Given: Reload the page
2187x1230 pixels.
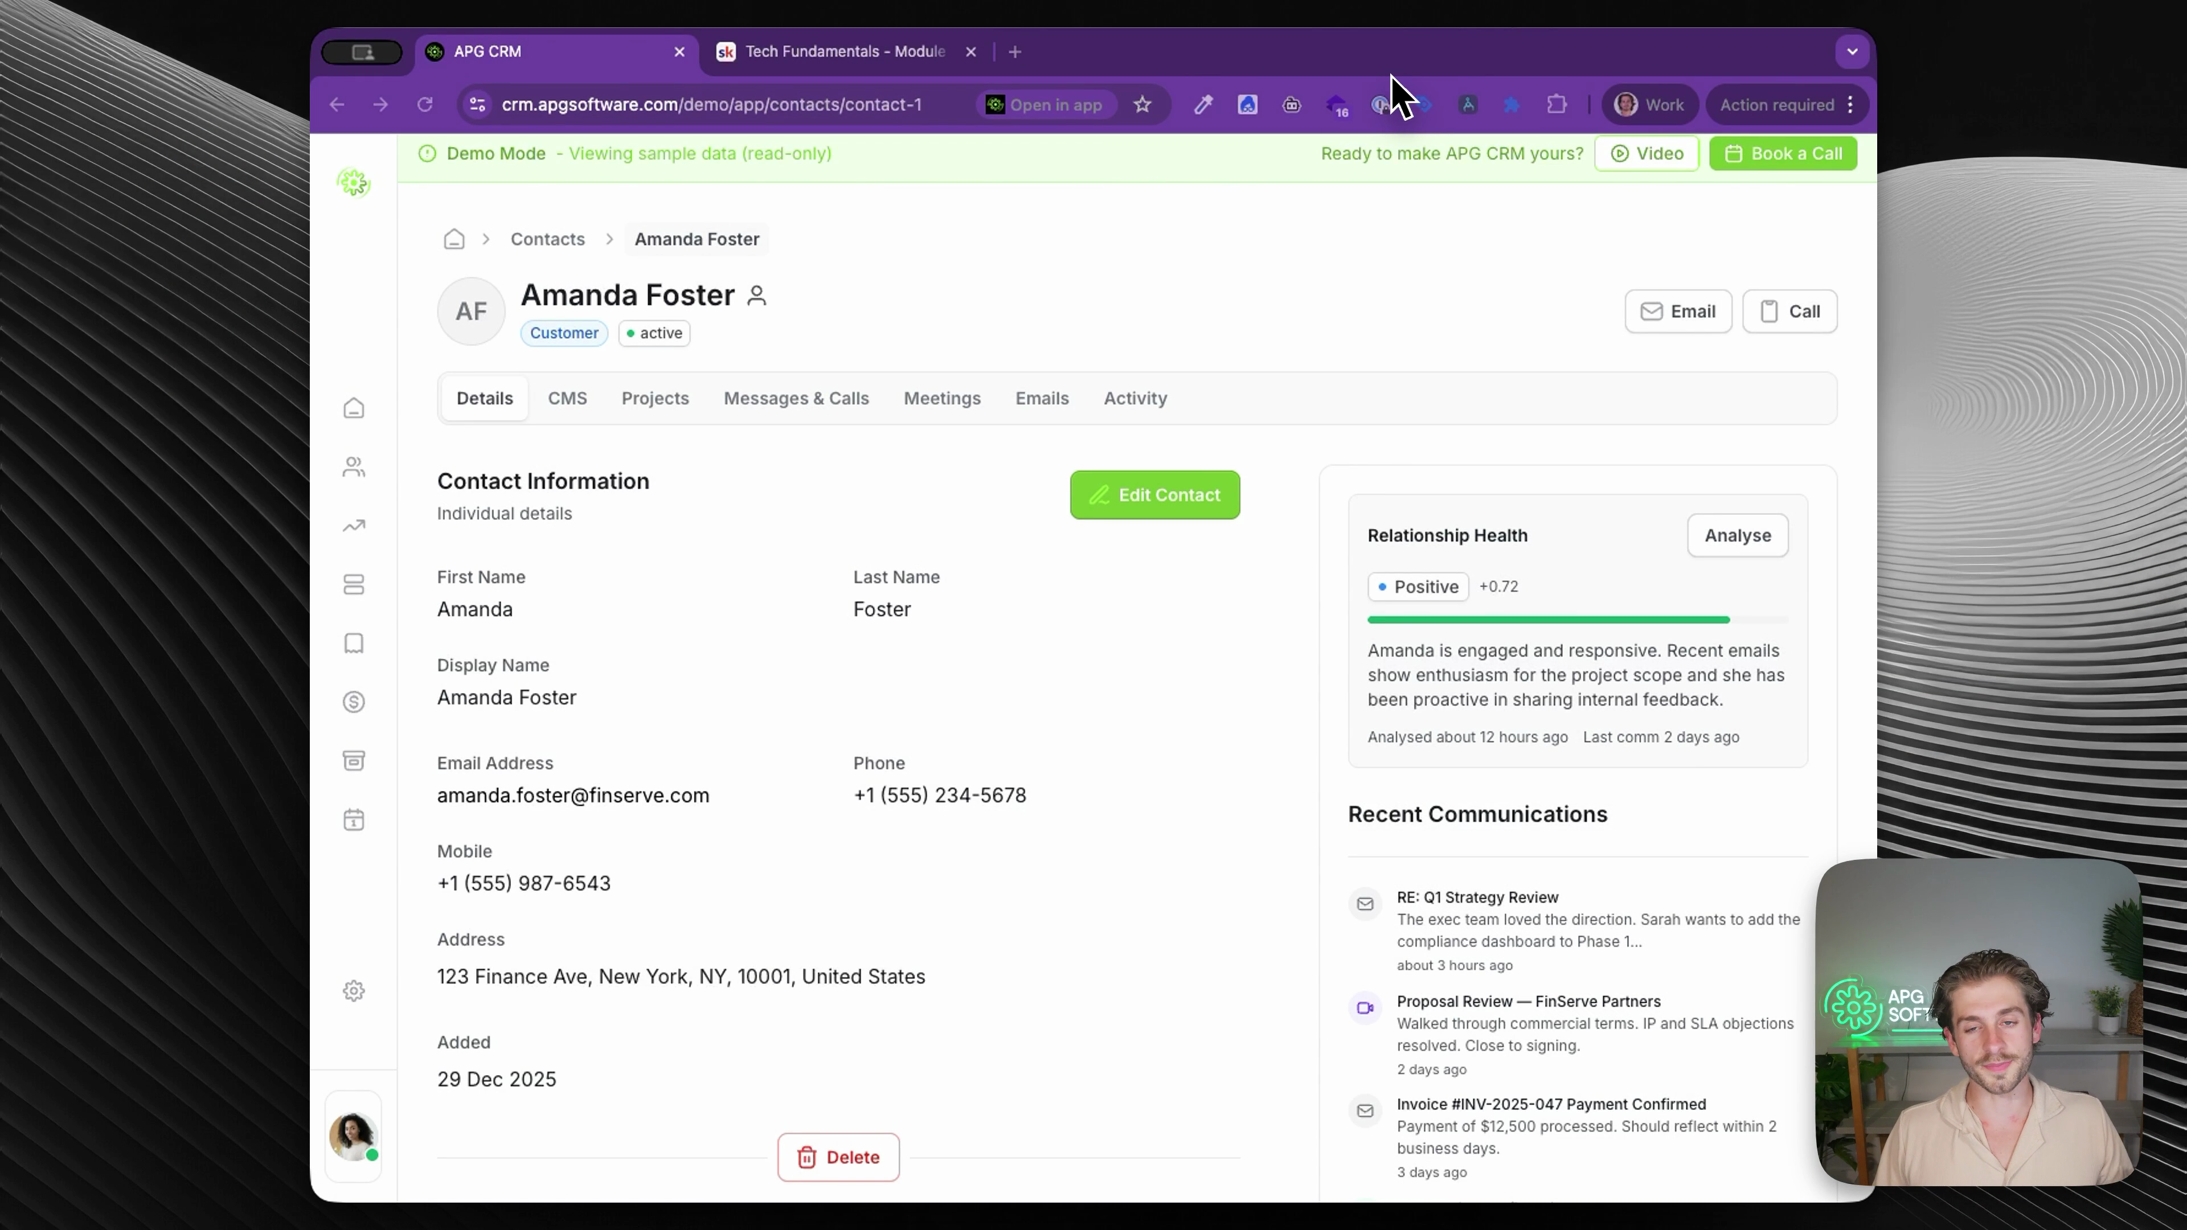Looking at the screenshot, I should [424, 104].
